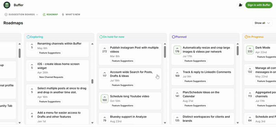Click the Roadmap lines icon
Screen dimensions: 276x127
[44, 14]
